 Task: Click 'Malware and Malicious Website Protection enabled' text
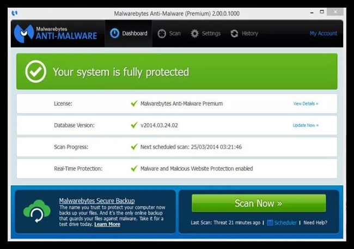tap(197, 168)
